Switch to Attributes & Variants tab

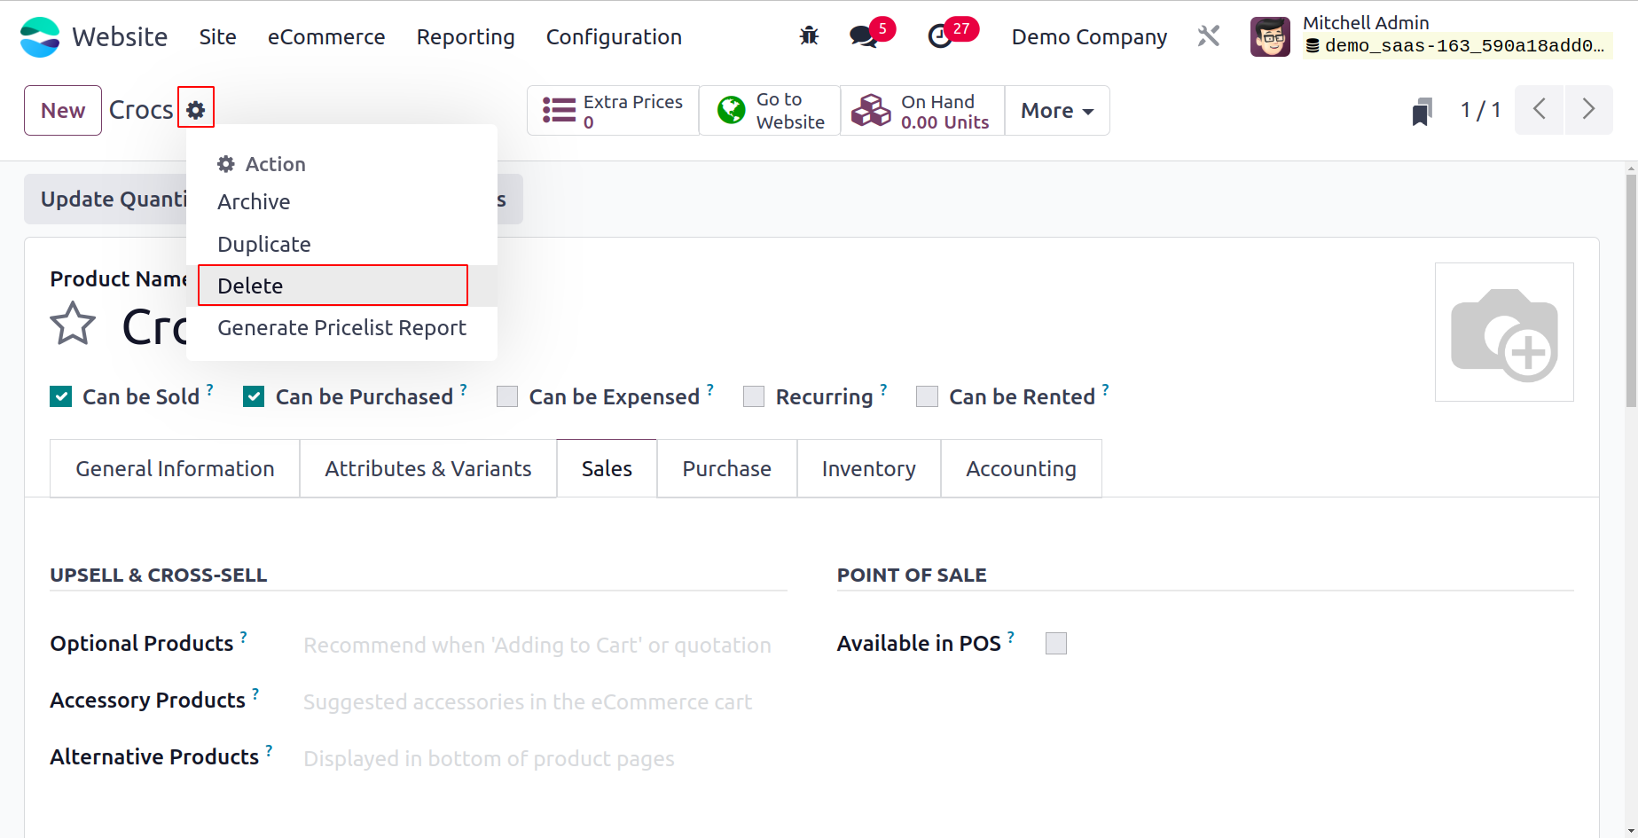(x=428, y=468)
